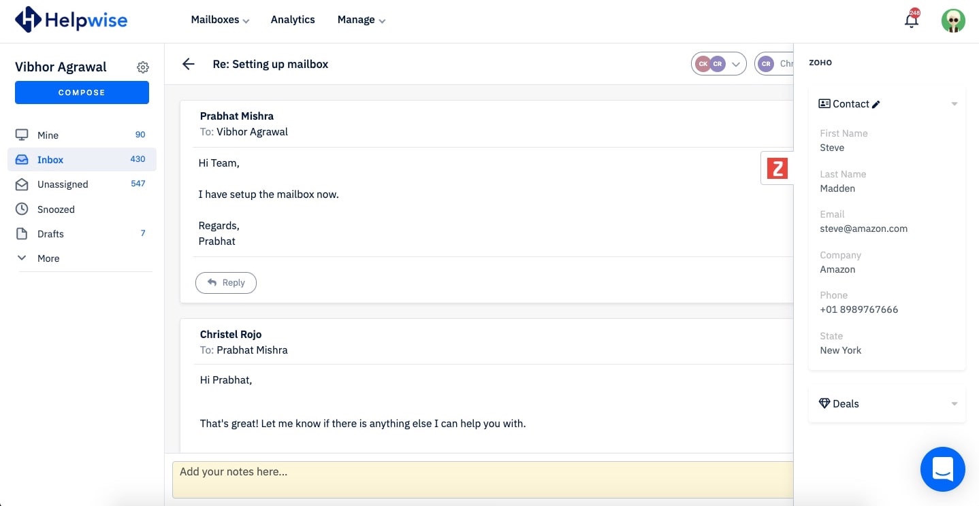Switch to the Analytics tab
The width and height of the screenshot is (979, 506).
292,20
